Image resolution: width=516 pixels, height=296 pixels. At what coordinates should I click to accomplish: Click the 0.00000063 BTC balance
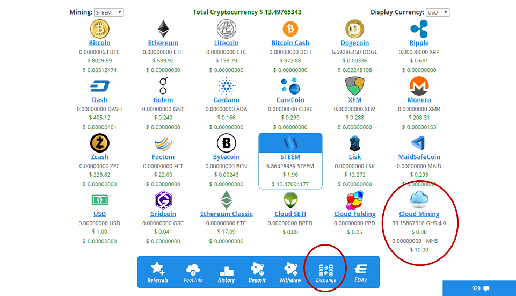click(100, 52)
